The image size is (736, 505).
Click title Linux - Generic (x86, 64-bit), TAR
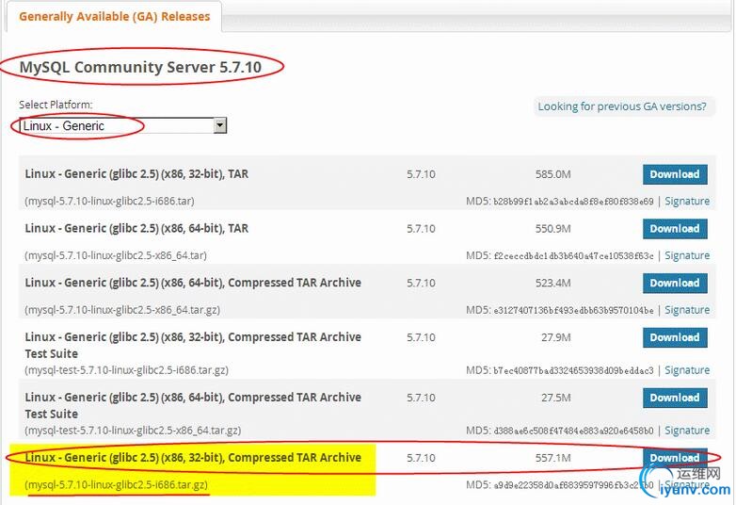pos(136,229)
